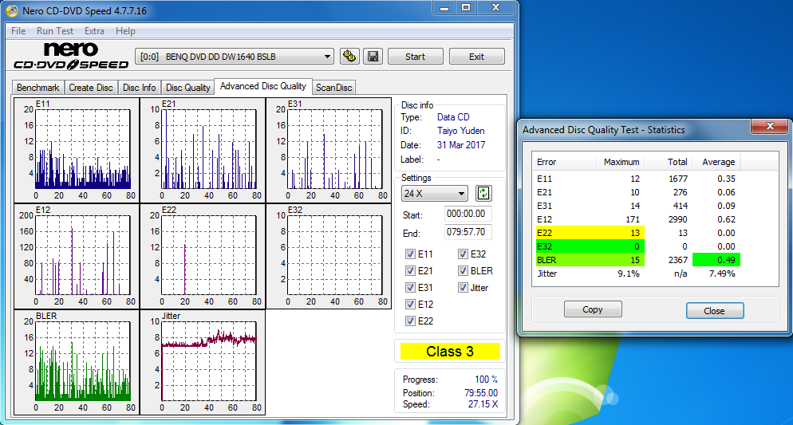Uncheck the E11 checkbox
Viewport: 793px width, 425px height.
(x=411, y=254)
